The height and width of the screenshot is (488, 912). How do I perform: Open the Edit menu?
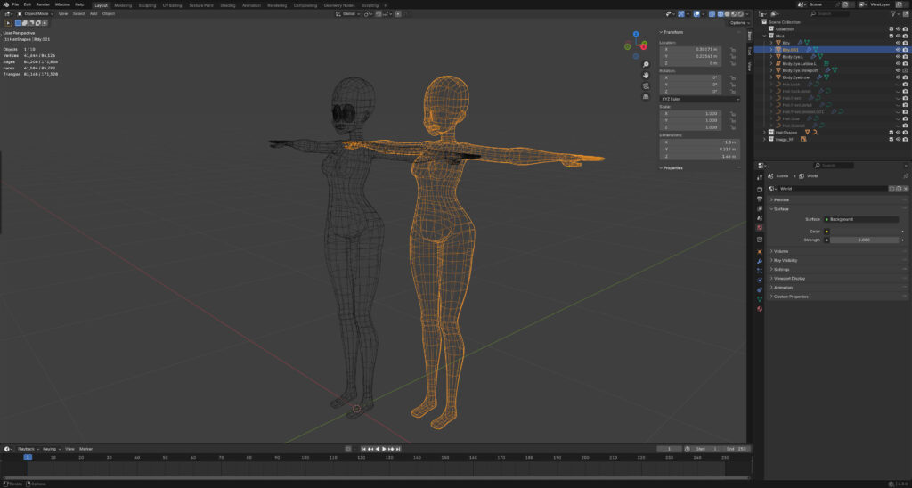(28, 4)
